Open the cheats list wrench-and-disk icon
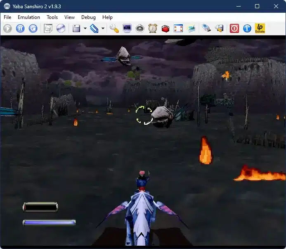 [219, 28]
